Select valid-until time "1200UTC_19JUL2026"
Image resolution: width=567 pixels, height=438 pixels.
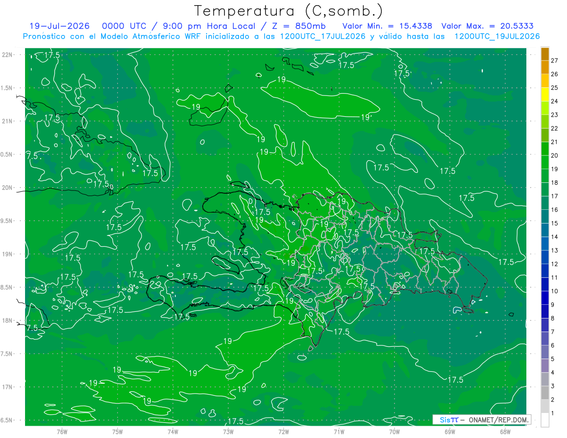point(497,36)
